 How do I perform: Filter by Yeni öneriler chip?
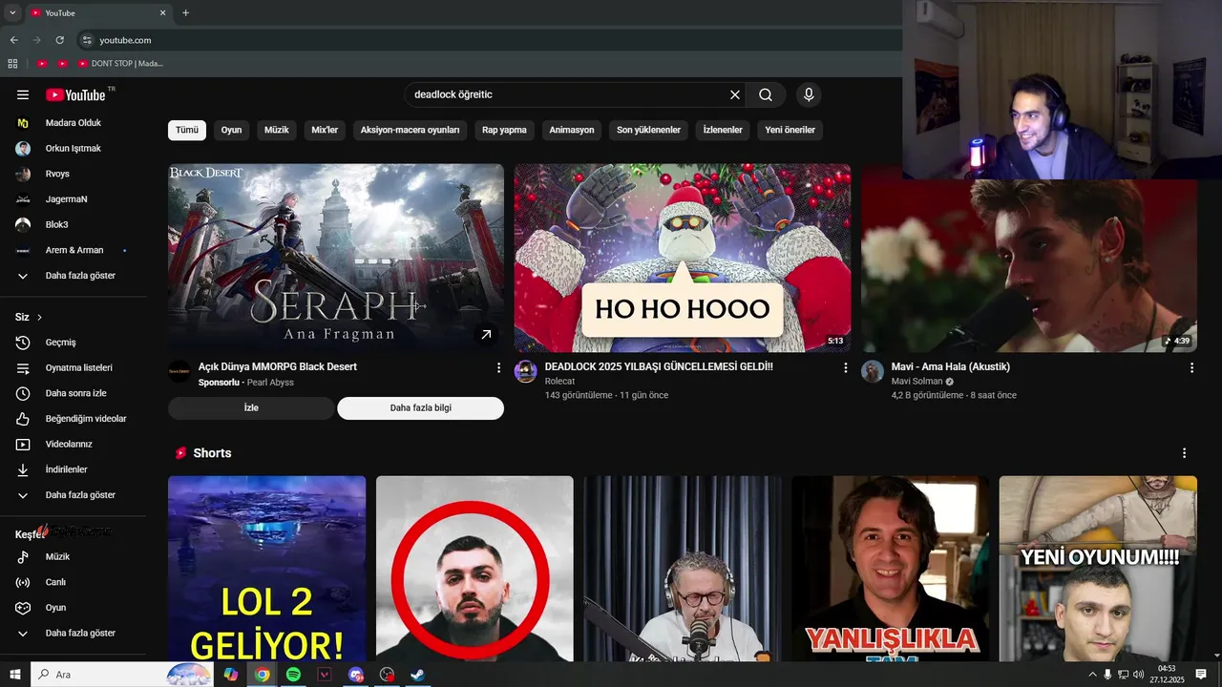point(790,130)
